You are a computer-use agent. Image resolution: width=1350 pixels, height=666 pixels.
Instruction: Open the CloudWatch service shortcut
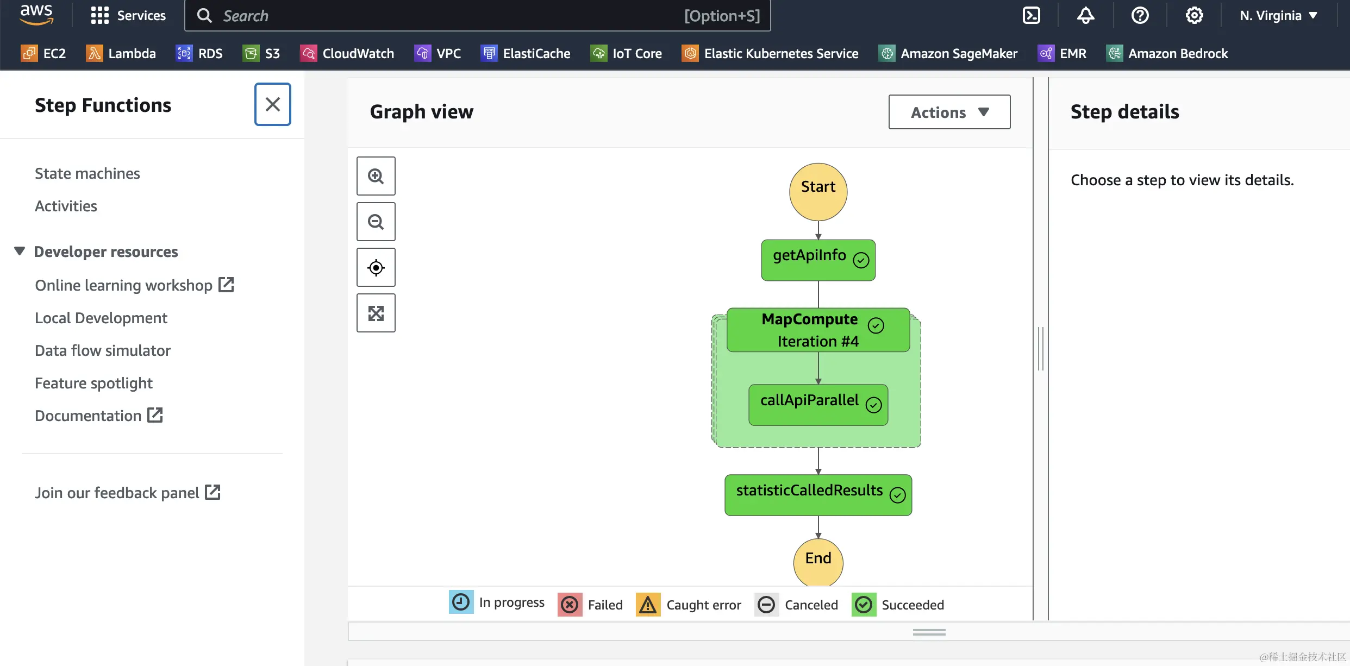[347, 53]
